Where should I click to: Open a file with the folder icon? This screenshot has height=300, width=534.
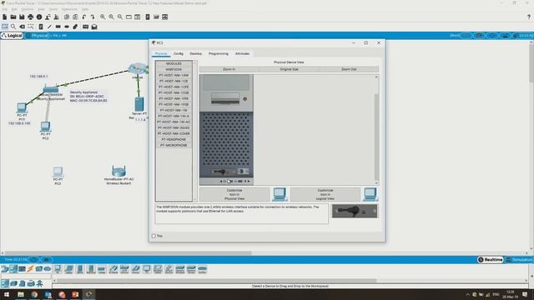[x=13, y=17]
